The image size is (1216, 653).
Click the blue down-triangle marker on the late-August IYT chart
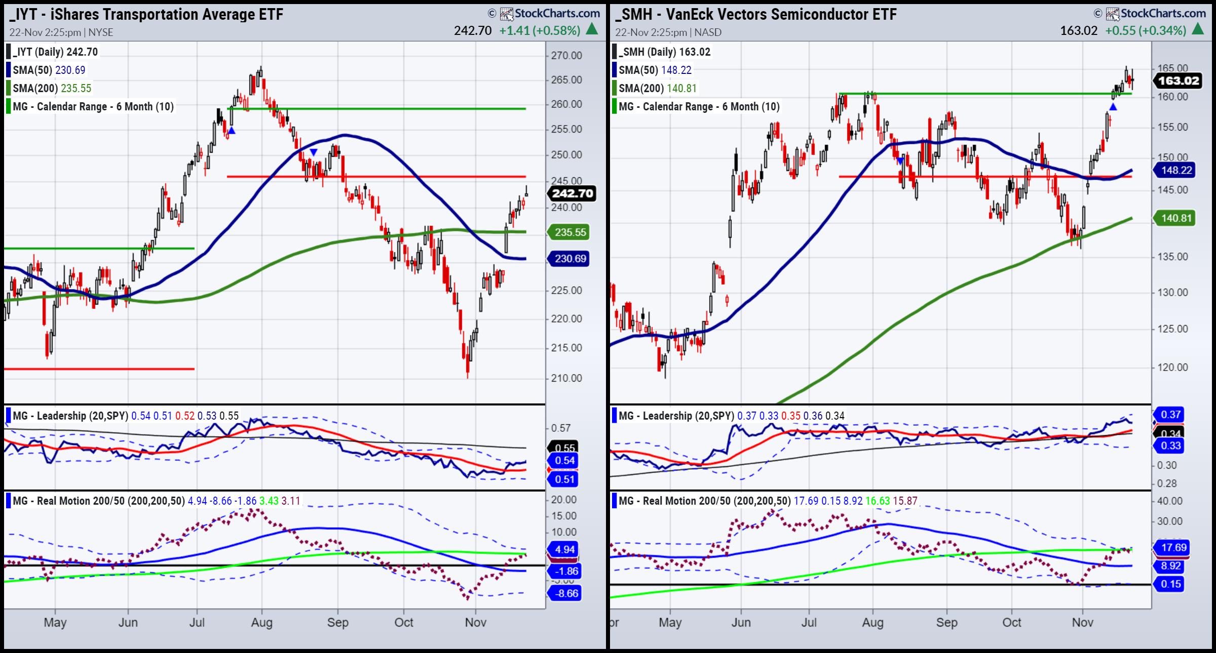(x=314, y=152)
